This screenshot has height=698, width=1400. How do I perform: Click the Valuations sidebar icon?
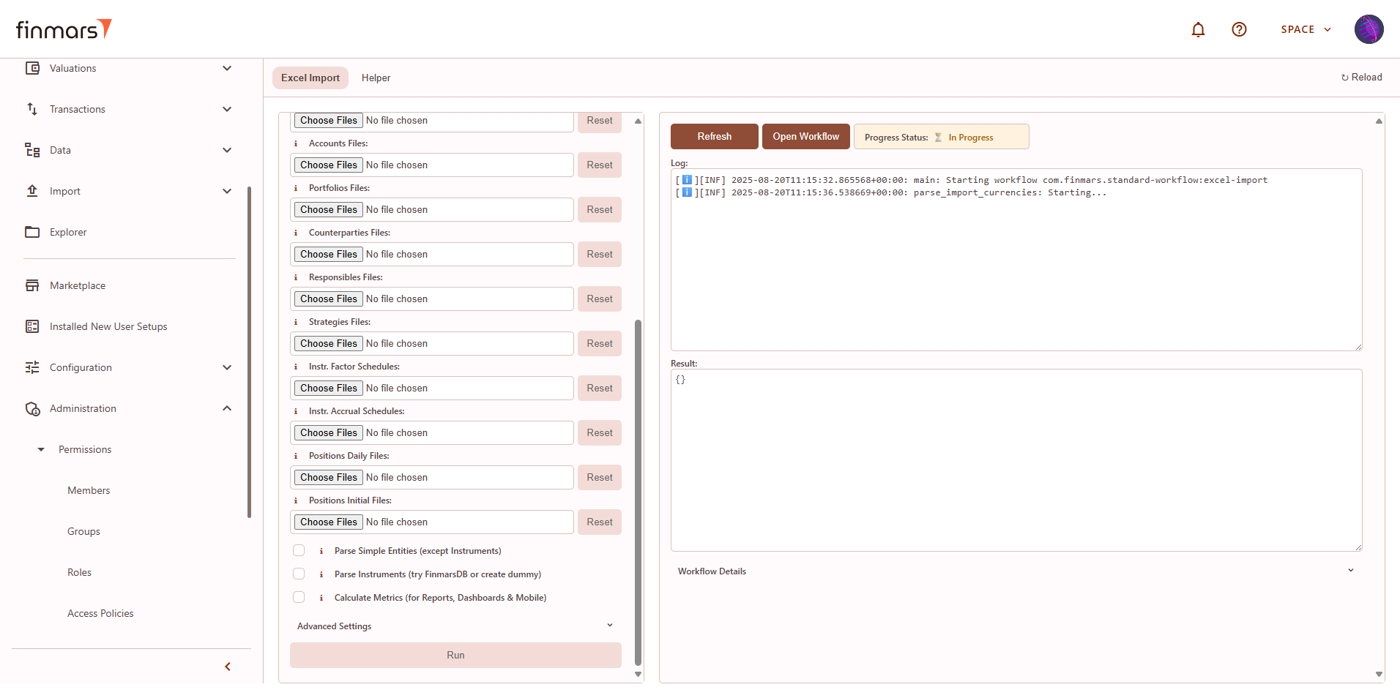[x=32, y=68]
